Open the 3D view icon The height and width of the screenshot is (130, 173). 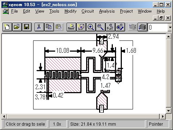tap(81, 27)
